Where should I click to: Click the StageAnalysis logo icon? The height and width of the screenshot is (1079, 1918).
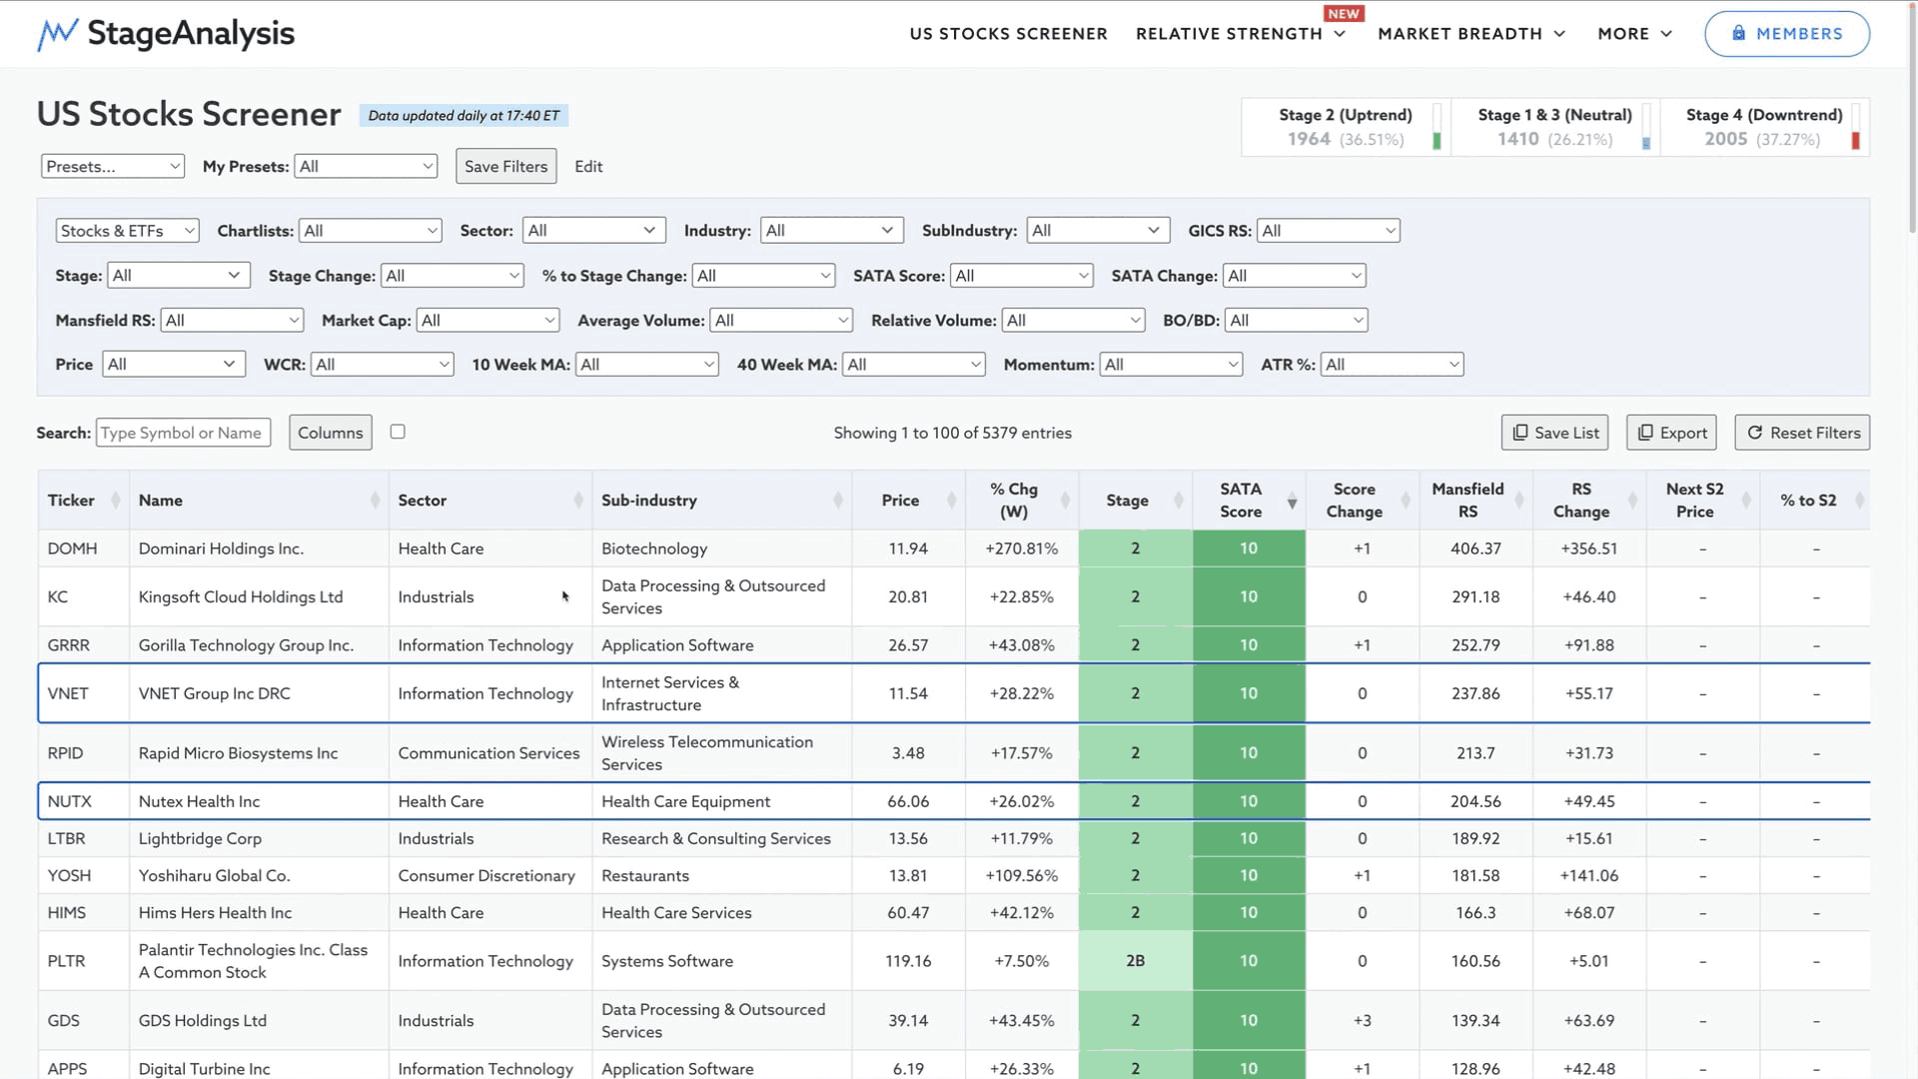pos(57,34)
